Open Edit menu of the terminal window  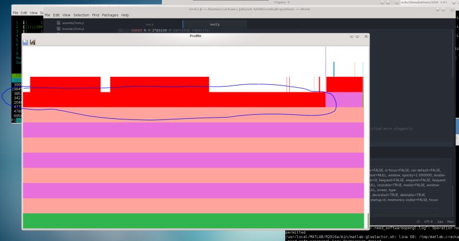click(24, 13)
